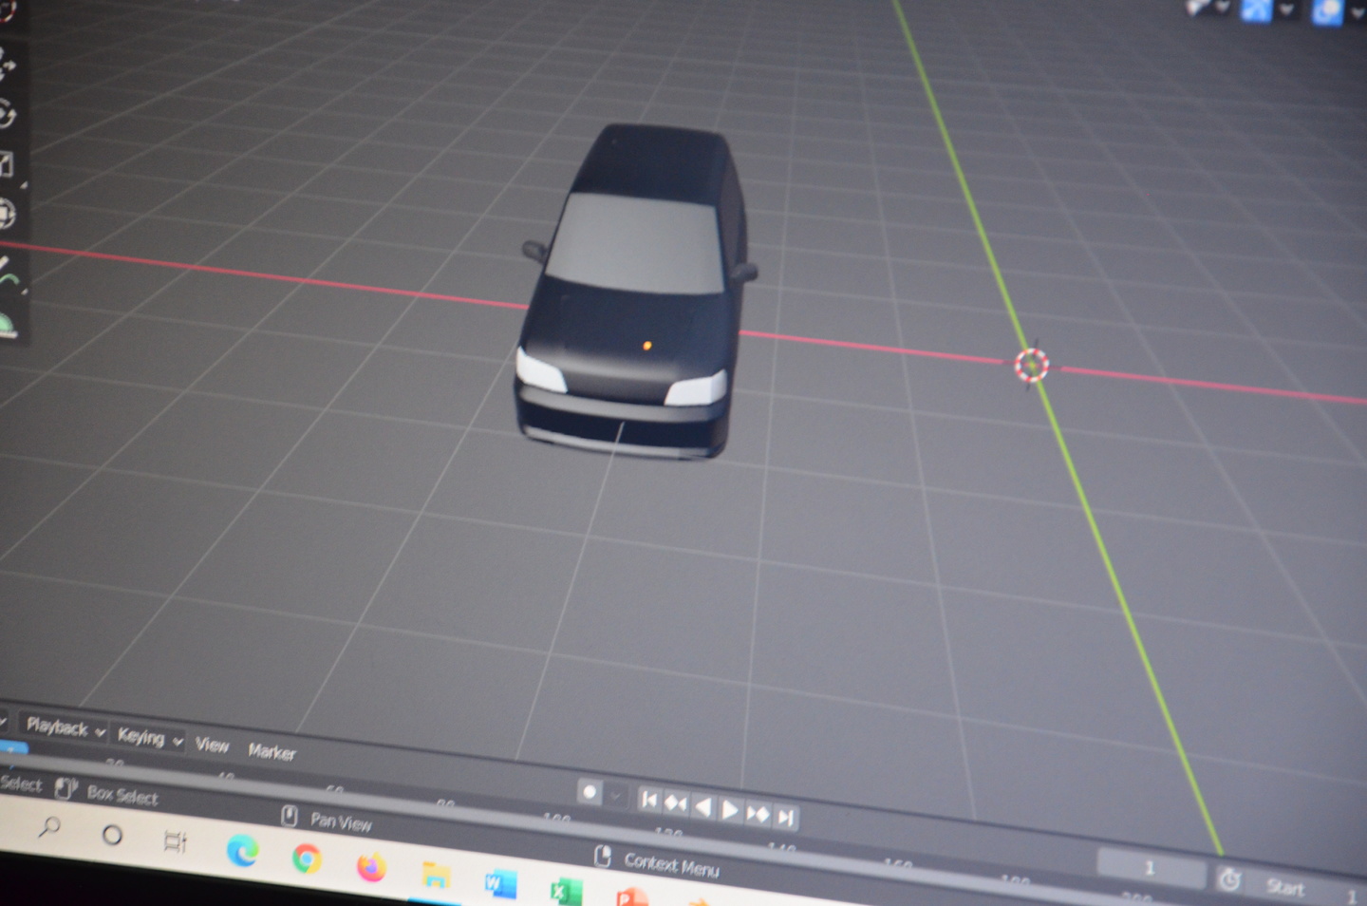Toggle the auto keying record button
This screenshot has width=1367, height=906.
click(590, 791)
